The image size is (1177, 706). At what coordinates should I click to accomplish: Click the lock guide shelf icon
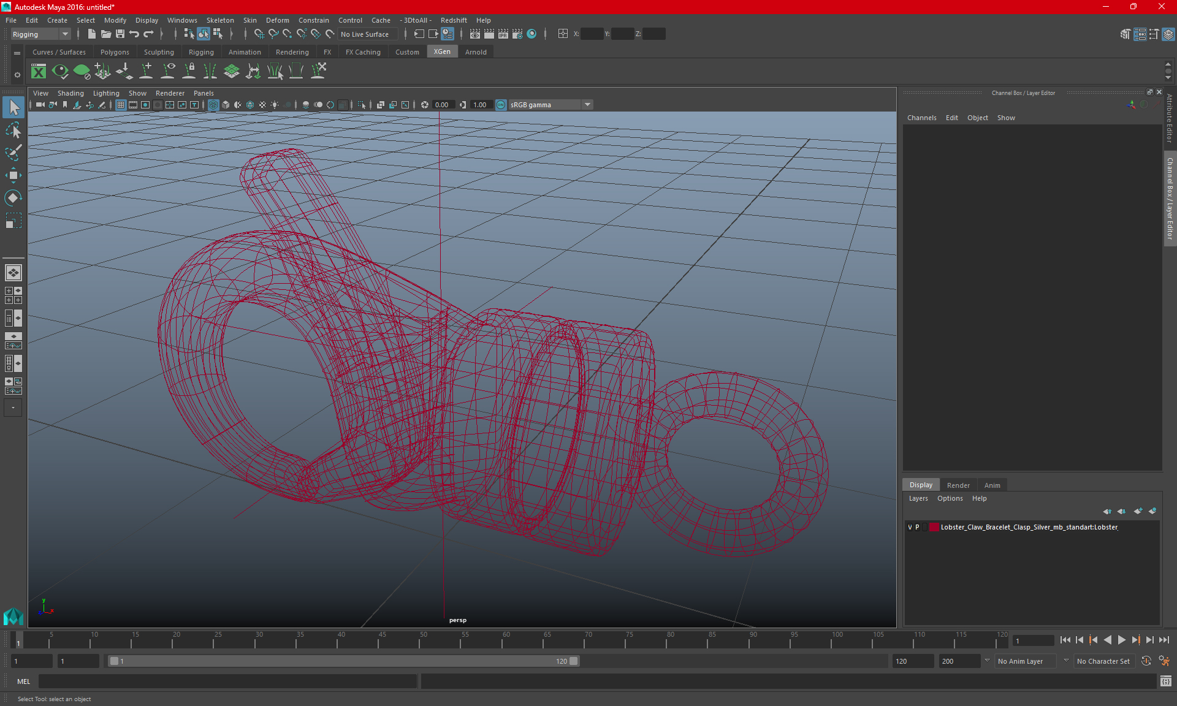click(189, 72)
